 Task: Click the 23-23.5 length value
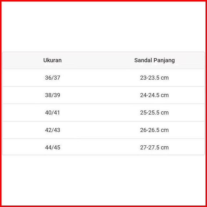(149, 78)
